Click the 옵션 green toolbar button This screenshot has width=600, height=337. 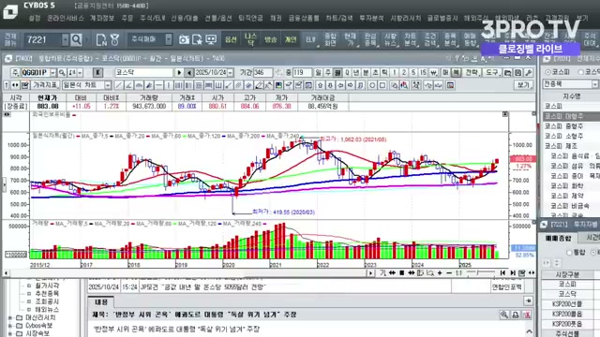pos(231,39)
